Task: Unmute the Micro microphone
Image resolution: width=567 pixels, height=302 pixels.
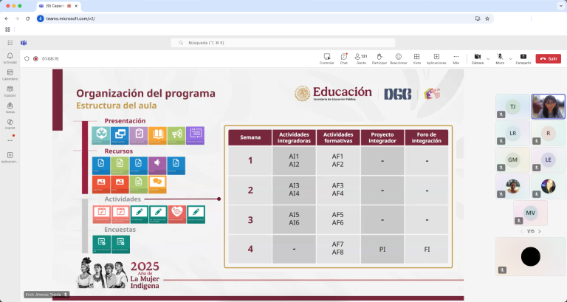Action: point(500,57)
